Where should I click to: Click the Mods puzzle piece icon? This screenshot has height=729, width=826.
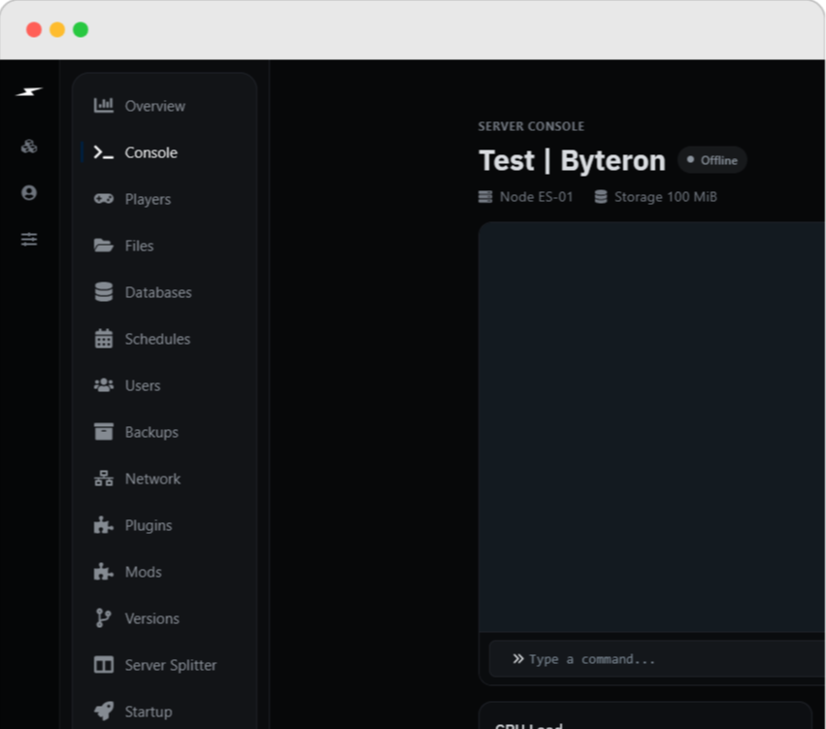(103, 572)
